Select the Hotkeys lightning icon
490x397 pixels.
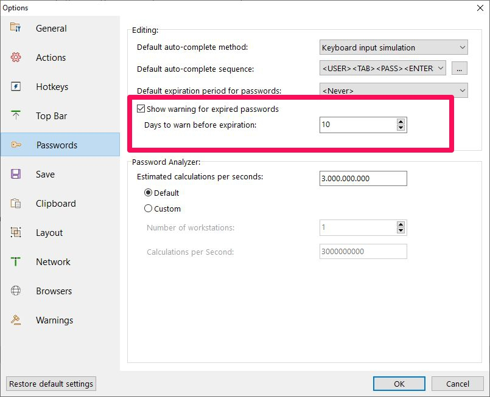pyautogui.click(x=16, y=86)
